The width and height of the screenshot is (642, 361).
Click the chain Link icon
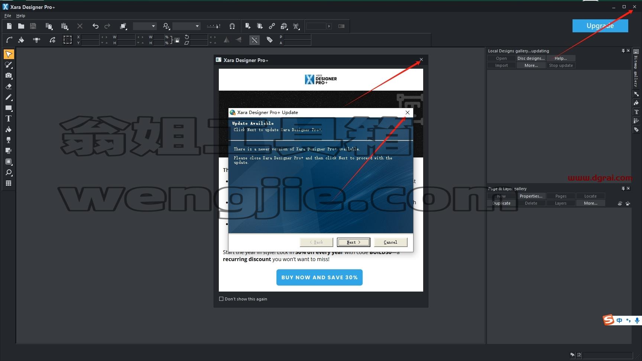[272, 26]
